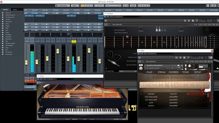Click the first channel's blue insert slot
219x123 pixels.
(x=29, y=16)
